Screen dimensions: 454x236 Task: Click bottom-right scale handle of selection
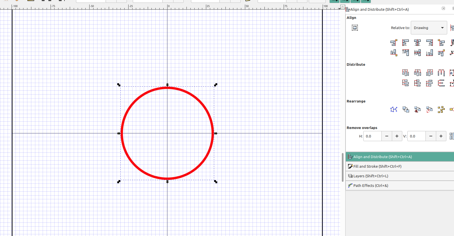[216, 182]
